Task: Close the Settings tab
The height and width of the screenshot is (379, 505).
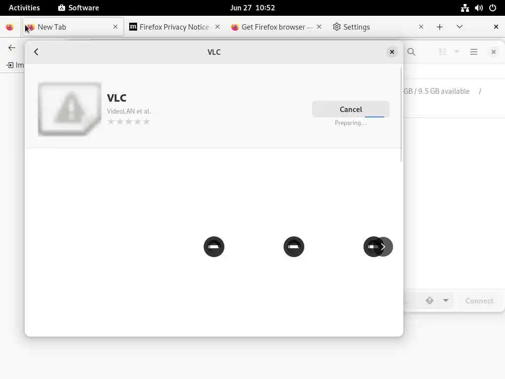Action: tap(421, 27)
